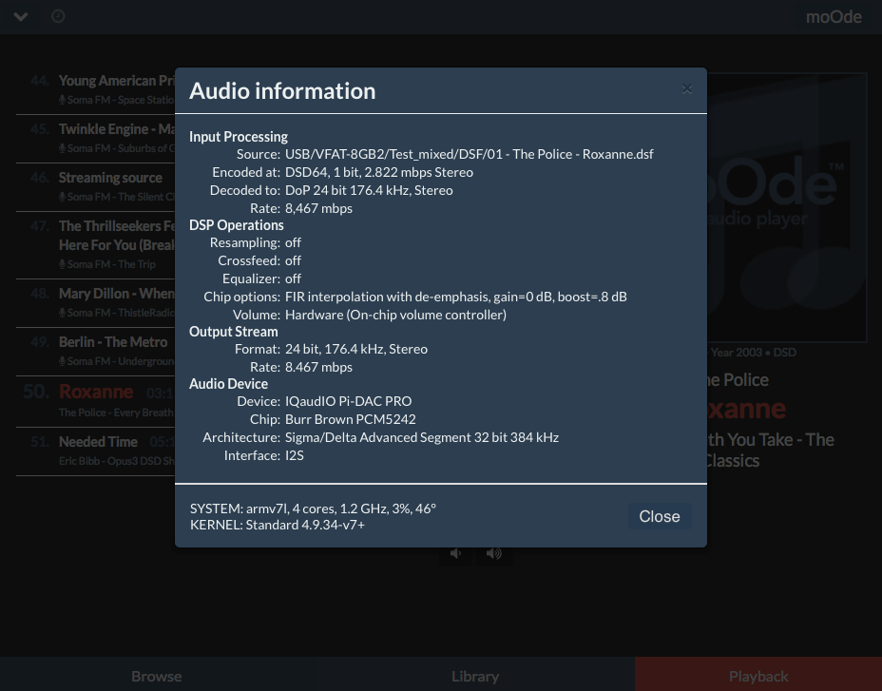The image size is (882, 691).
Task: Click the Chip options FIR interpolation value
Action: click(x=455, y=297)
